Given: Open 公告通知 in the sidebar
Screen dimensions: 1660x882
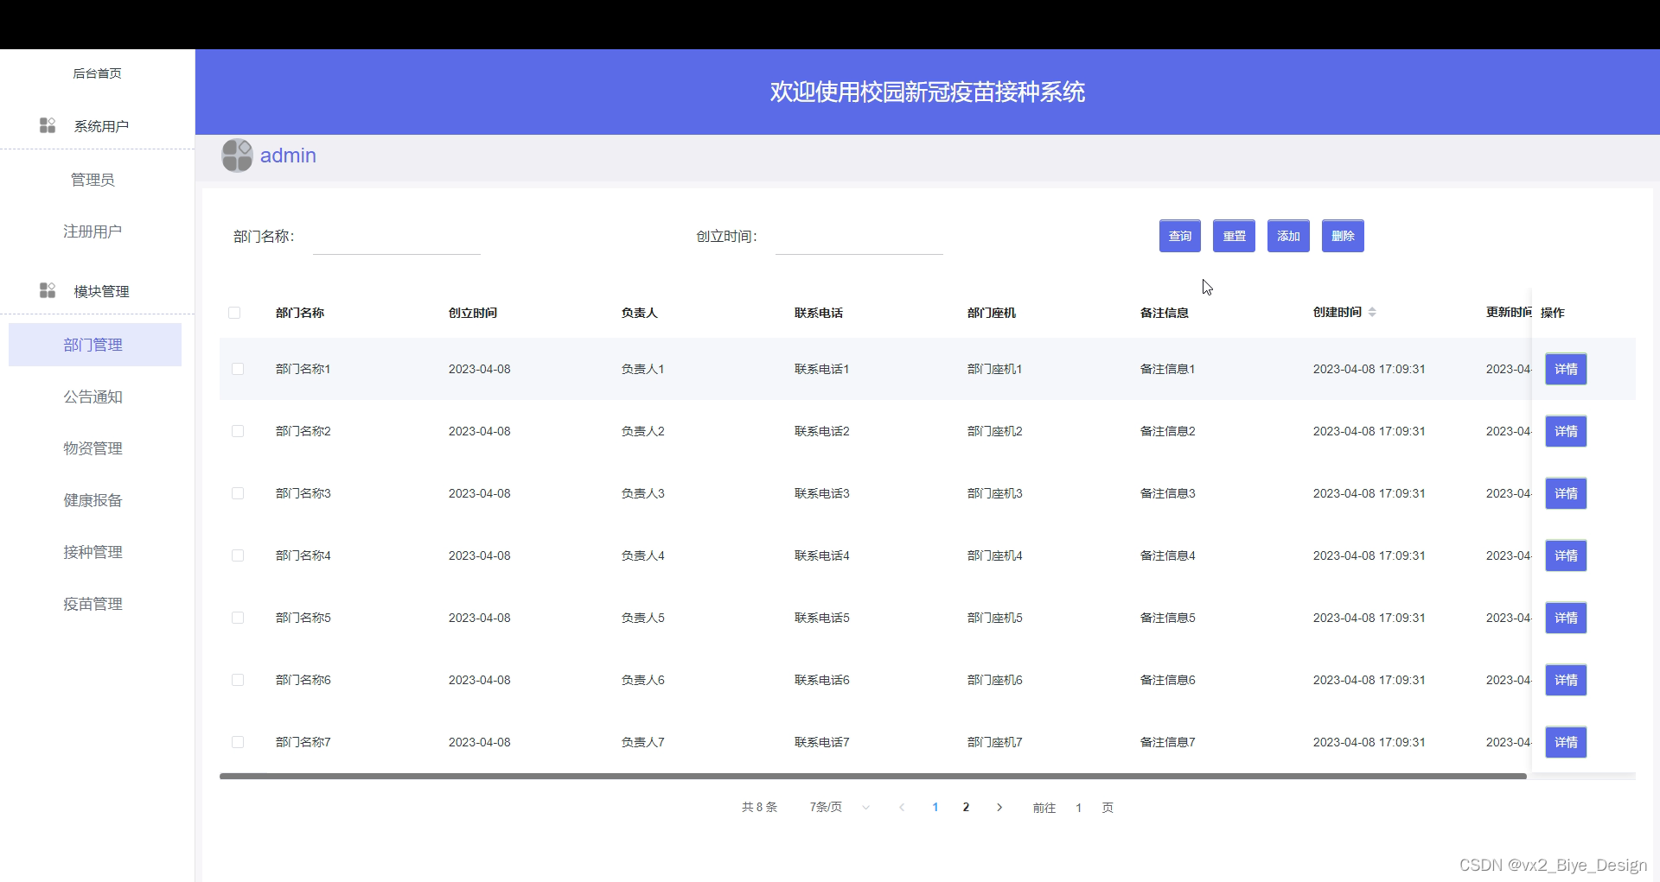Looking at the screenshot, I should point(93,397).
